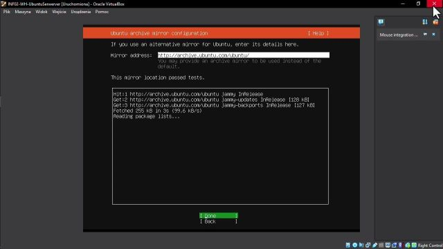Click the green mouse integration status icon
The width and height of the screenshot is (443, 249).
408,245
